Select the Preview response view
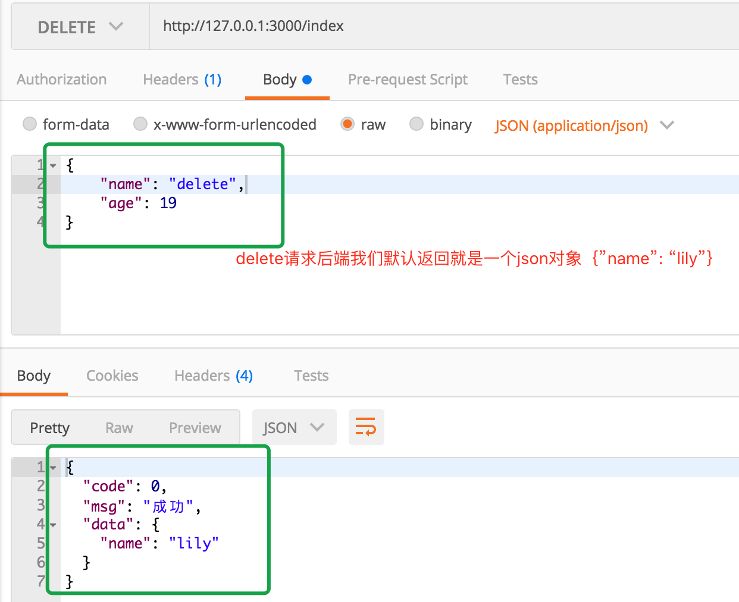The height and width of the screenshot is (602, 739). coord(195,428)
